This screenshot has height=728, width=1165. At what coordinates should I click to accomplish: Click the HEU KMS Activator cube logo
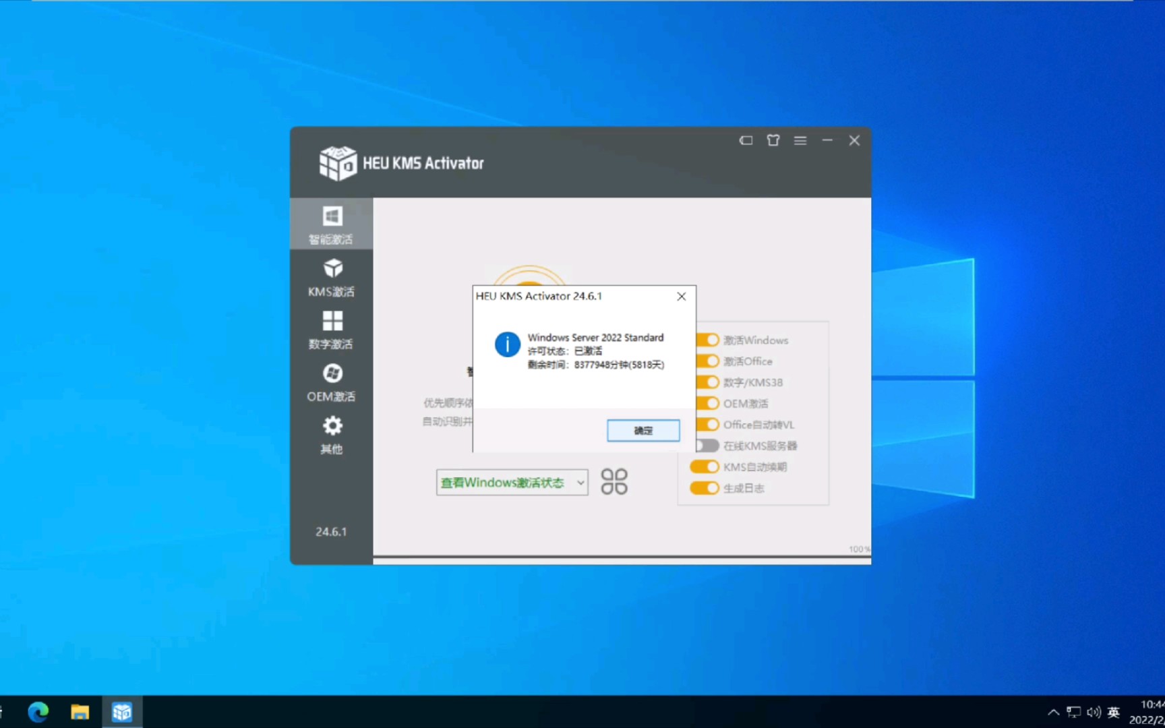click(338, 163)
